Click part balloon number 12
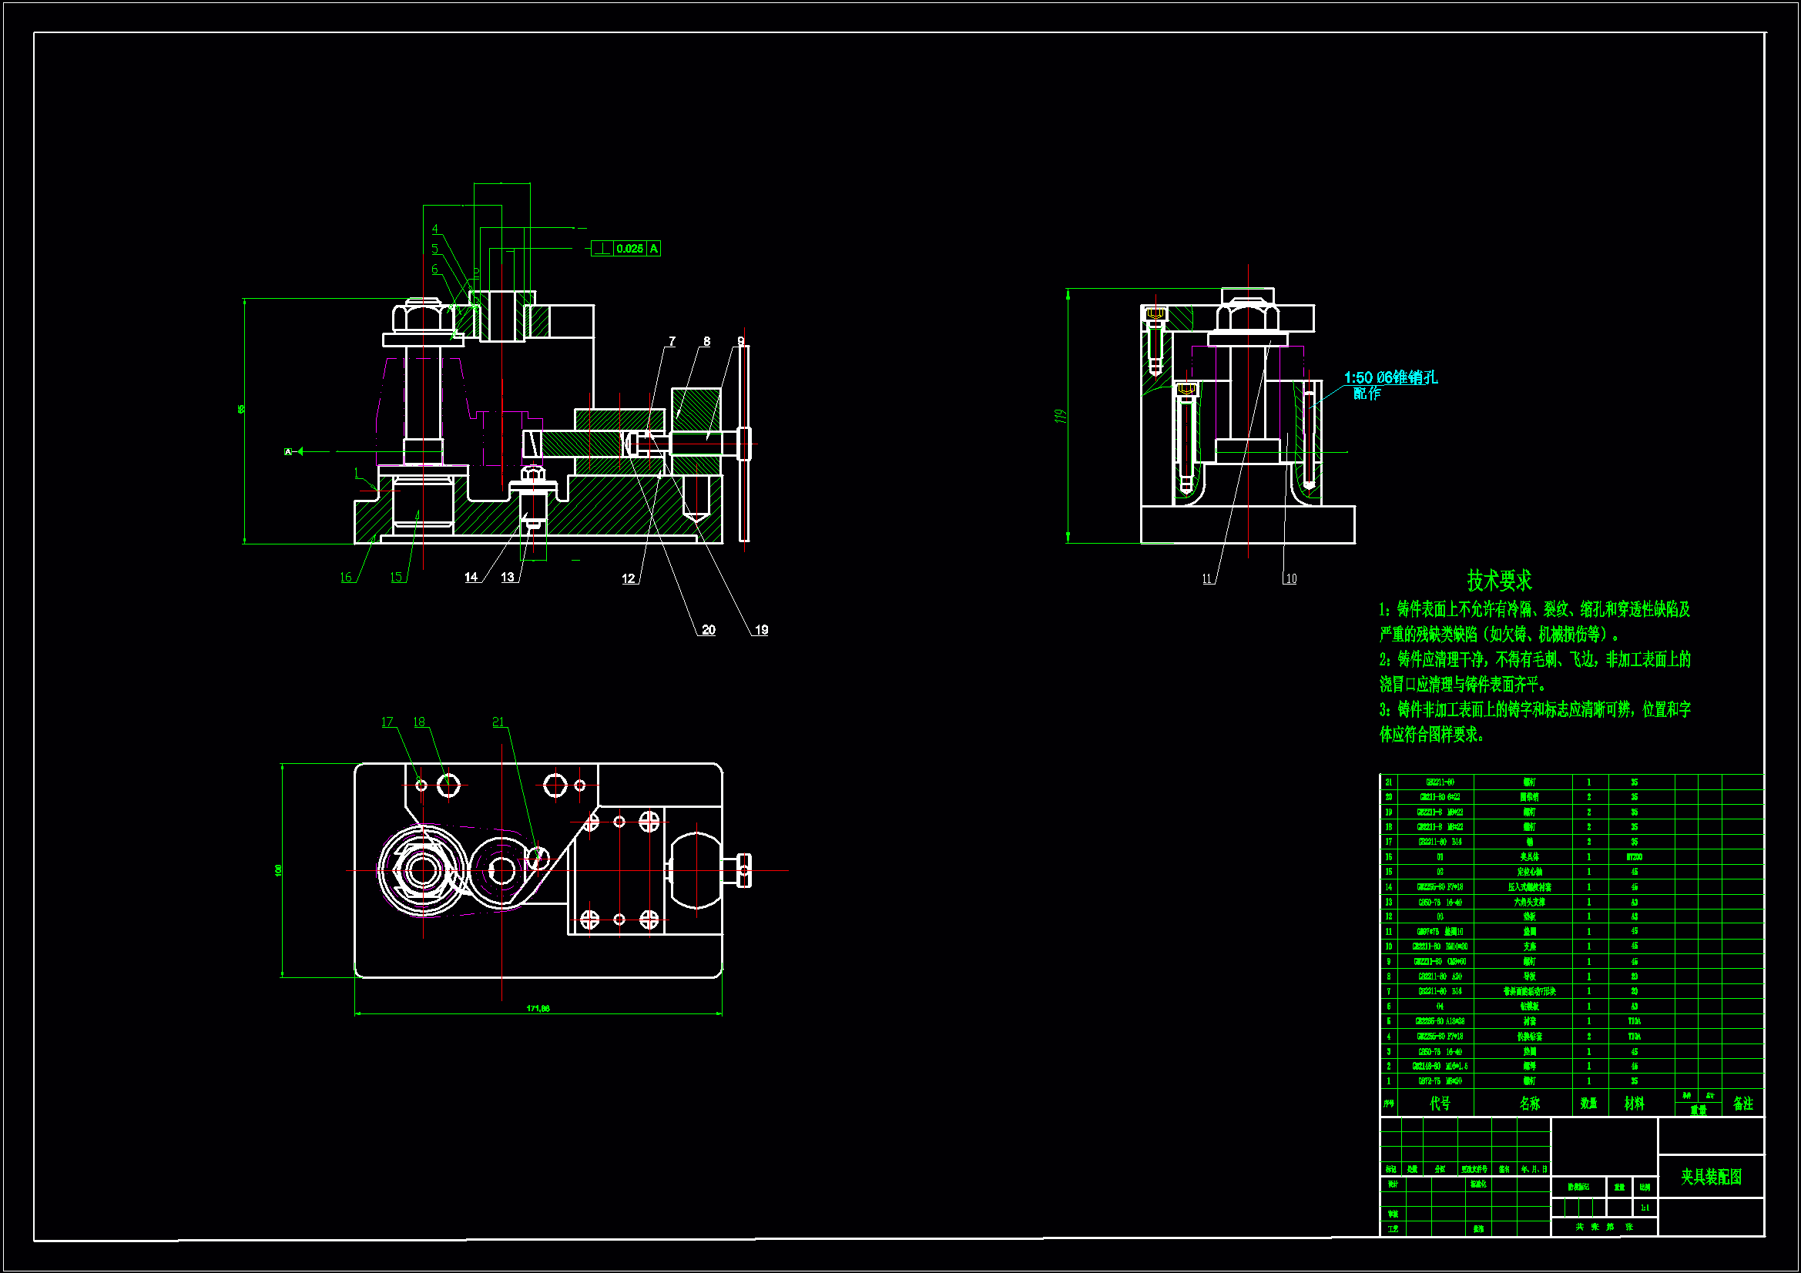Viewport: 1801px width, 1273px height. click(629, 579)
